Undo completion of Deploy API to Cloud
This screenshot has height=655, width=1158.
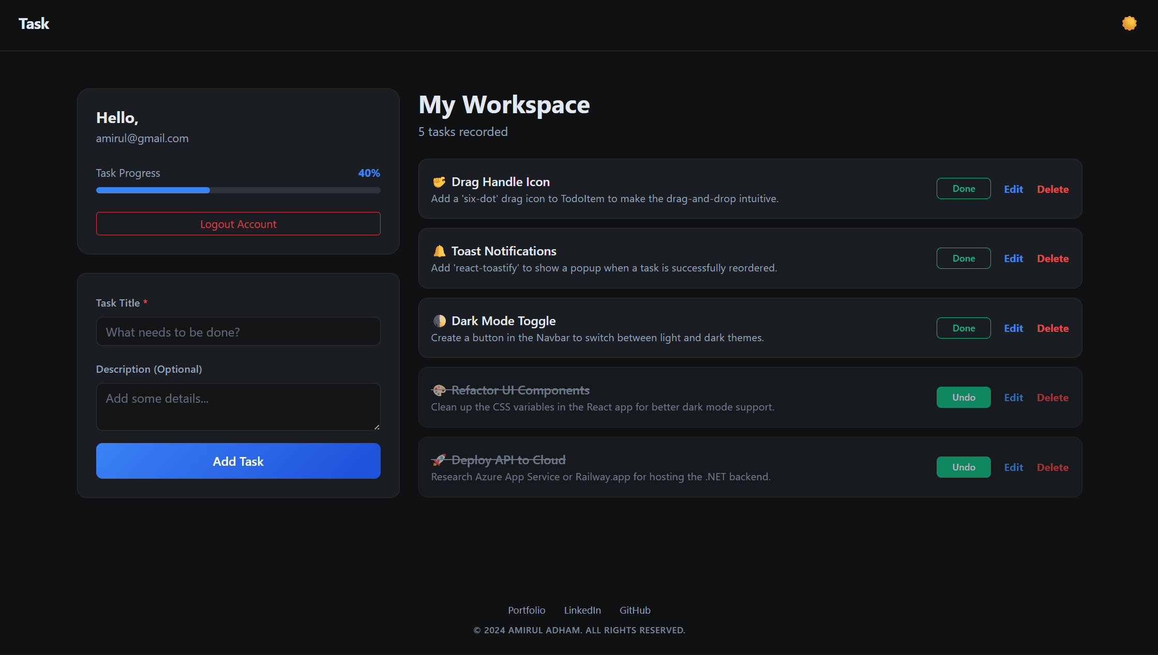(x=963, y=466)
